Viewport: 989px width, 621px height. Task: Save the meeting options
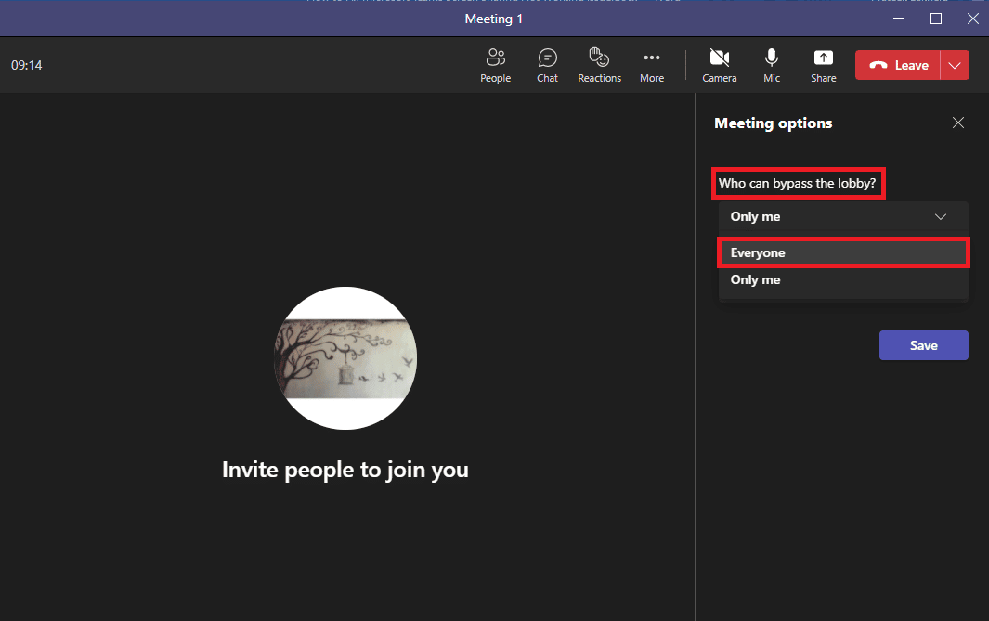pyautogui.click(x=923, y=345)
